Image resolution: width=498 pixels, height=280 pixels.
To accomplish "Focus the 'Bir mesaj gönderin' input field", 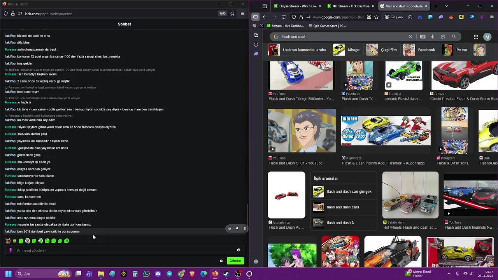I will [124, 250].
